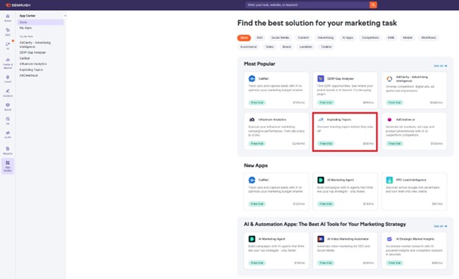Open AdClarity - Advertising Intelligence sidebar link
The height and width of the screenshot is (279, 459).
pyautogui.click(x=35, y=44)
